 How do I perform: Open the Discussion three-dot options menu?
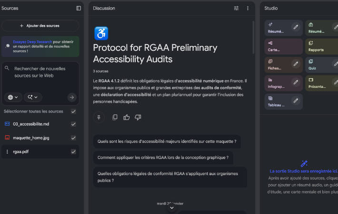click(x=248, y=8)
